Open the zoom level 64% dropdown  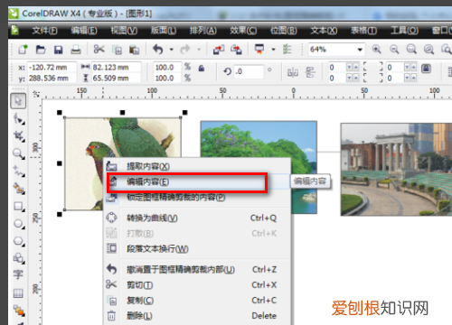[360, 50]
